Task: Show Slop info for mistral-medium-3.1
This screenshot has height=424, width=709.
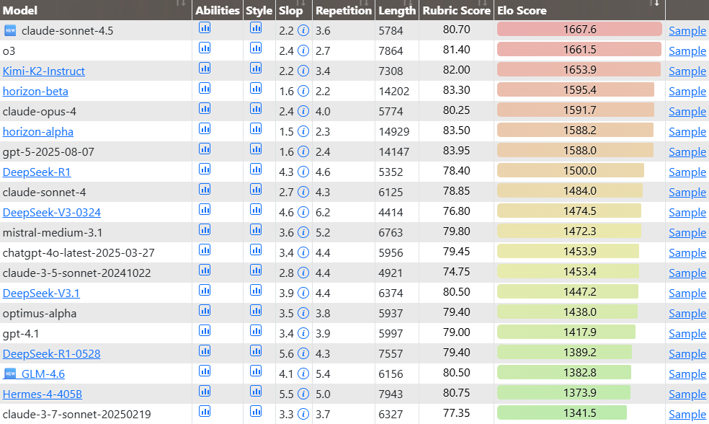Action: click(x=303, y=233)
